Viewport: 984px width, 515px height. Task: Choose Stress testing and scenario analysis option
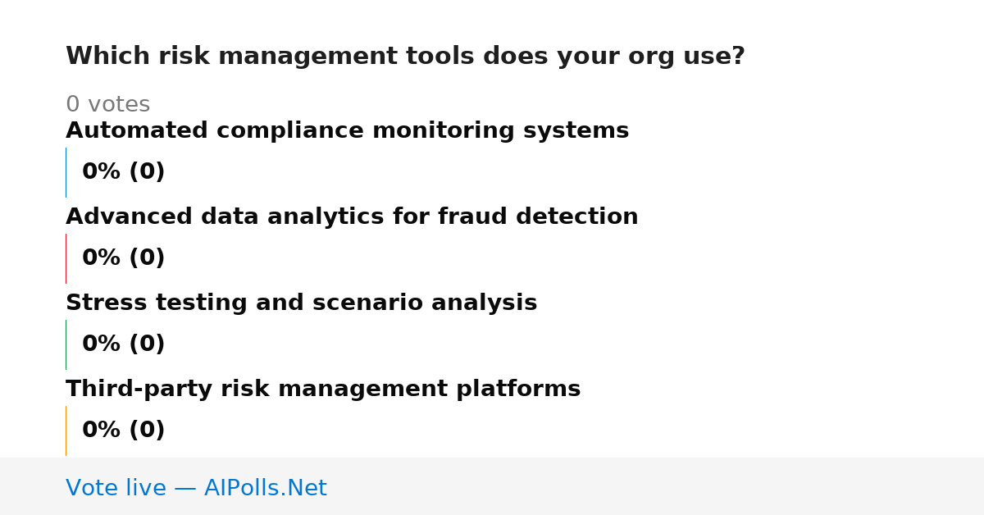(x=301, y=303)
